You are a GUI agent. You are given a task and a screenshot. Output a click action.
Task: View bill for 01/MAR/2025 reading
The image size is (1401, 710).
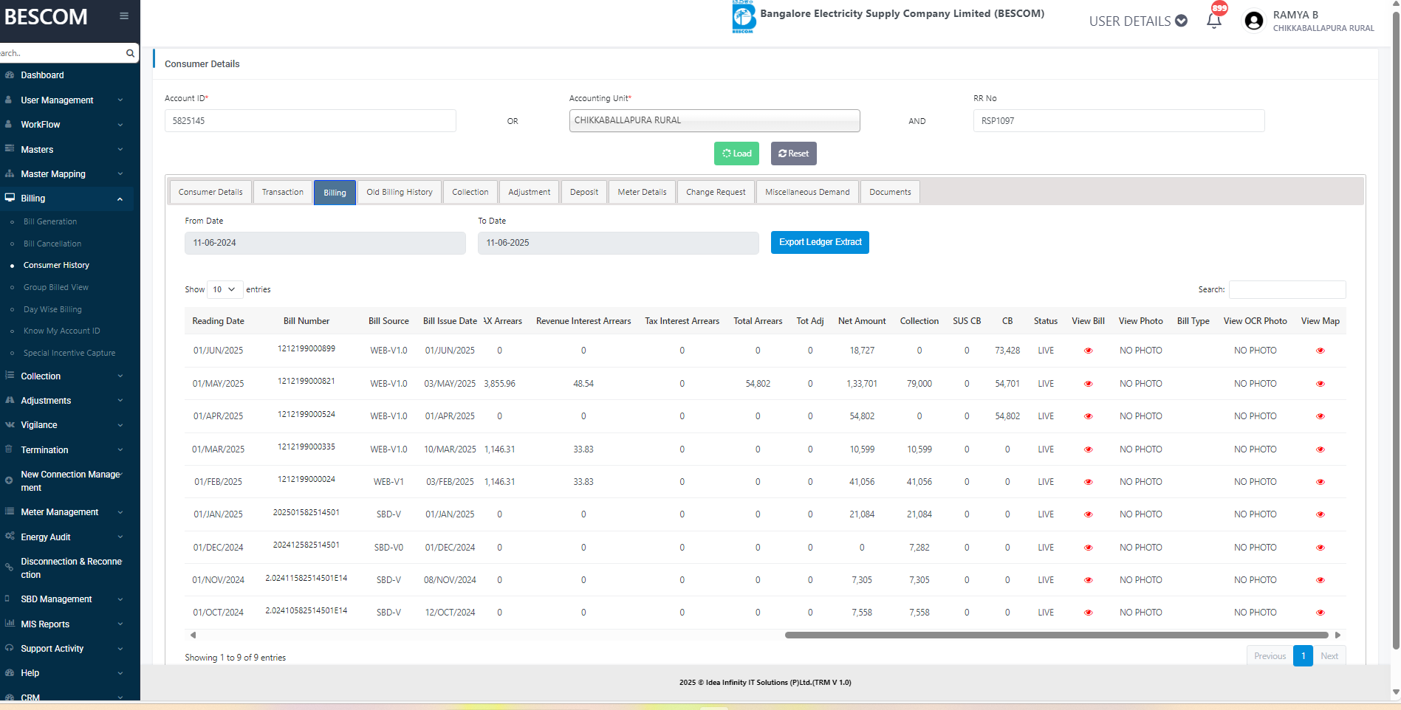point(1088,449)
